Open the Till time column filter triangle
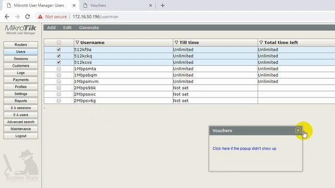335x188 pixels. click(176, 43)
